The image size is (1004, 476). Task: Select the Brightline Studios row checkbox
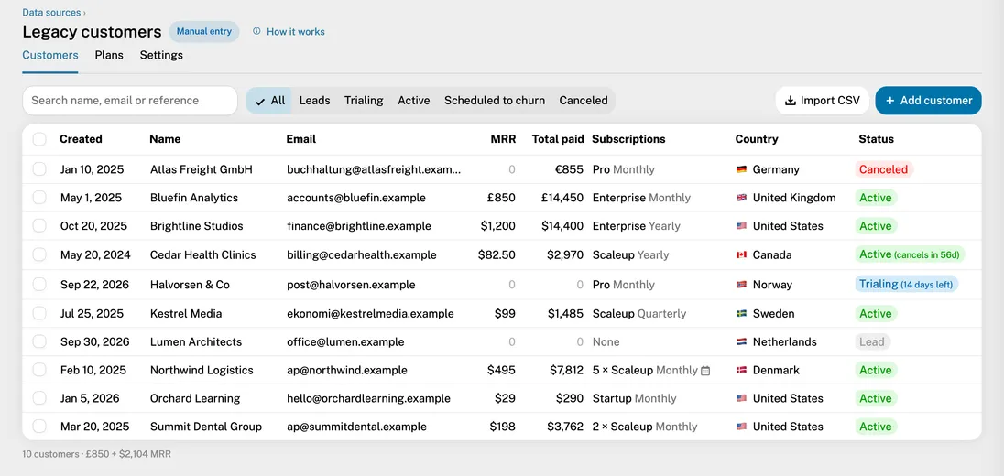(x=39, y=225)
